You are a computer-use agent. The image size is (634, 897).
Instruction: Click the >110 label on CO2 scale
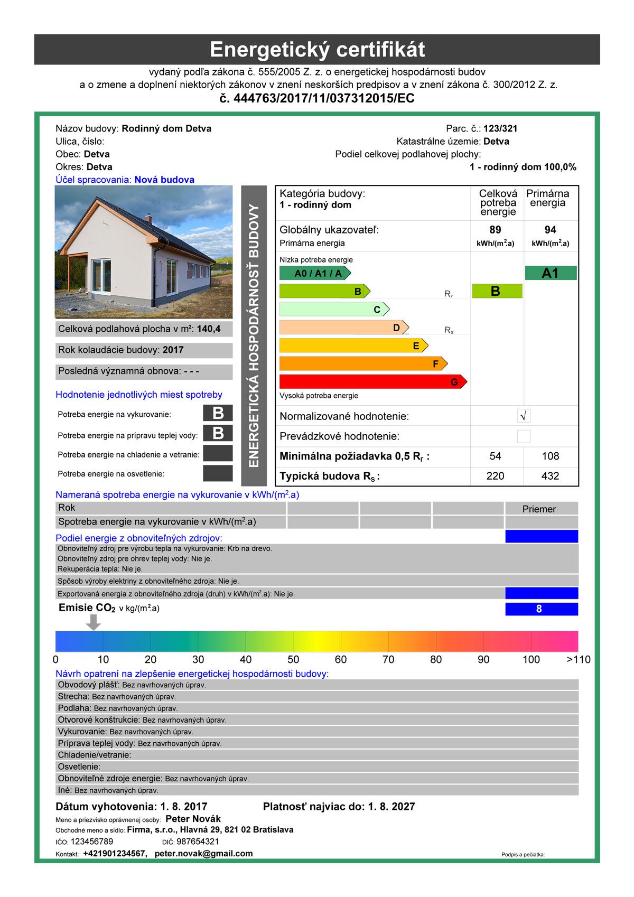(579, 659)
